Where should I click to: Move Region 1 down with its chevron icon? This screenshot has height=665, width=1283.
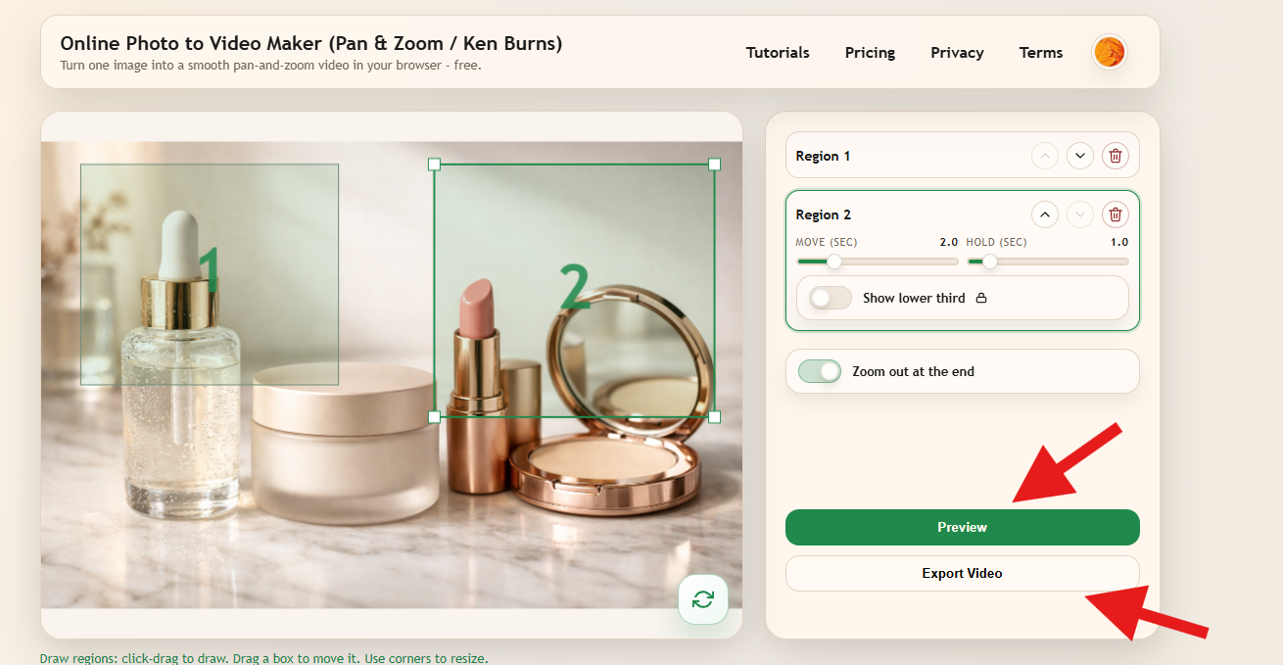[1079, 155]
